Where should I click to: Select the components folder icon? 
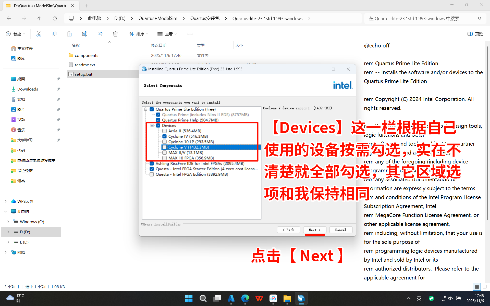tap(71, 55)
